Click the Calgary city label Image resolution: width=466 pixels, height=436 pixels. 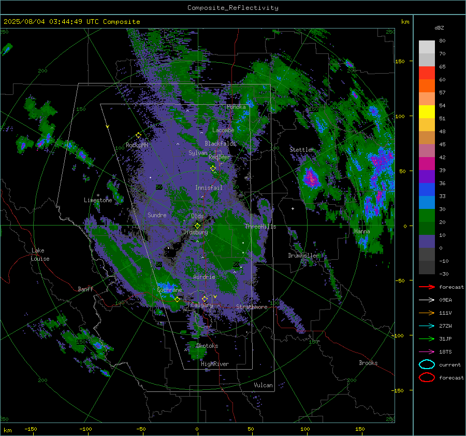[202, 305]
